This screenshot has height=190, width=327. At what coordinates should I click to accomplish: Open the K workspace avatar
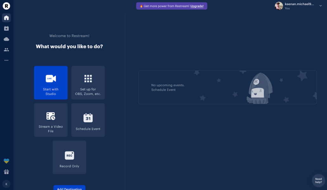(6, 184)
